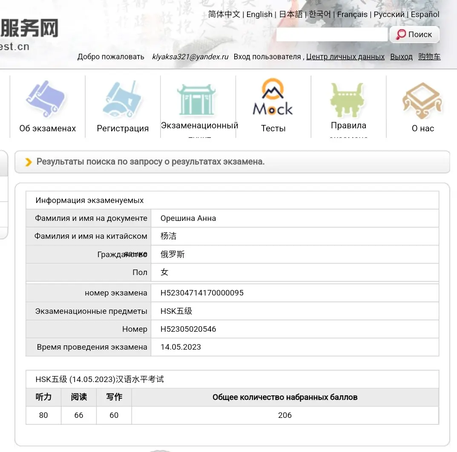This screenshot has width=457, height=452.
Task: Open the Об экзаменах menu label
Action: (48, 128)
